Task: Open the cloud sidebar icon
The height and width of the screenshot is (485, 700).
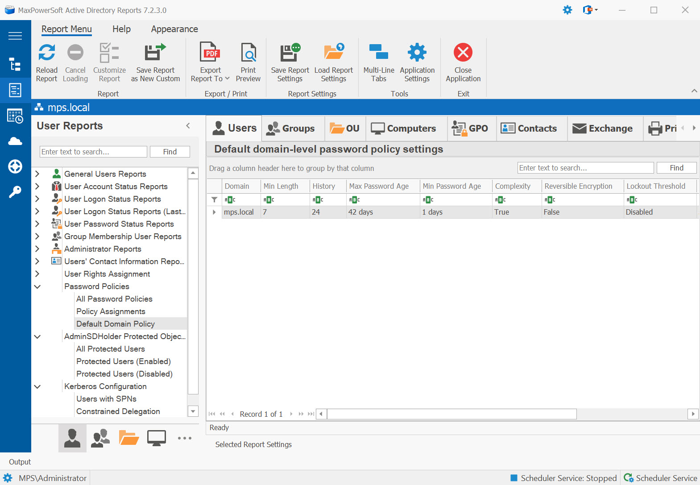Action: click(x=15, y=141)
